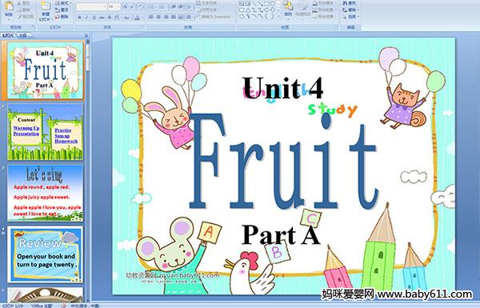The height and width of the screenshot is (308, 480).
Task: Select the Format Painter brush
Action: [x=19, y=17]
